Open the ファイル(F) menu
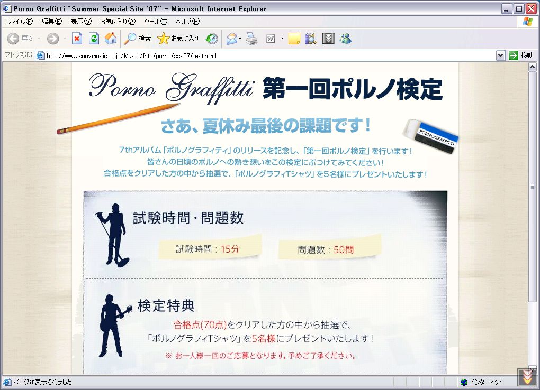 (20, 22)
